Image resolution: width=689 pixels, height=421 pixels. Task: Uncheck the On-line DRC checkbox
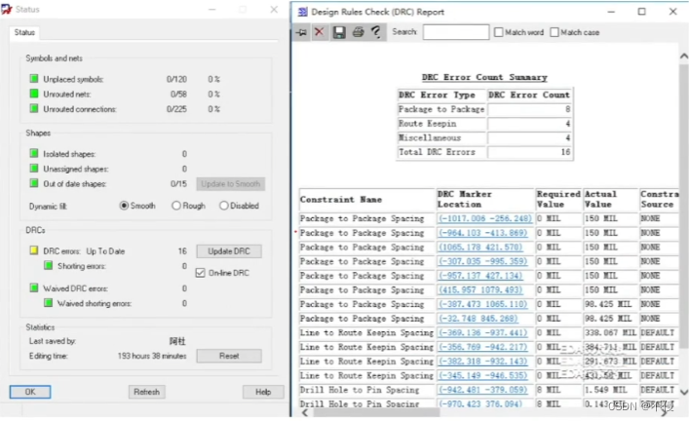pos(201,273)
